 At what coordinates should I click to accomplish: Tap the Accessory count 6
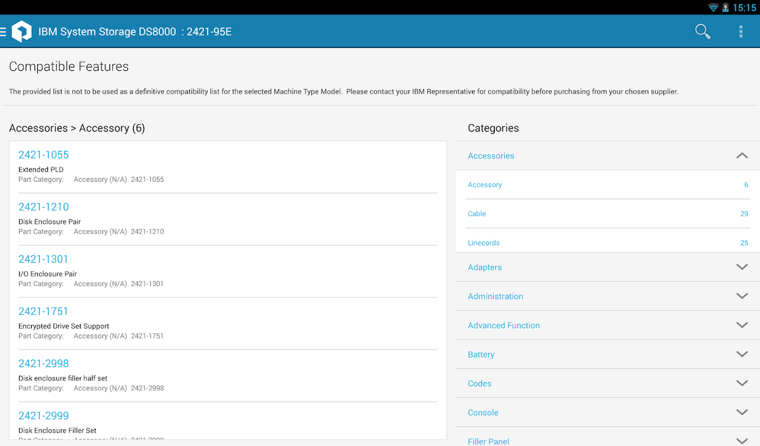coord(746,185)
